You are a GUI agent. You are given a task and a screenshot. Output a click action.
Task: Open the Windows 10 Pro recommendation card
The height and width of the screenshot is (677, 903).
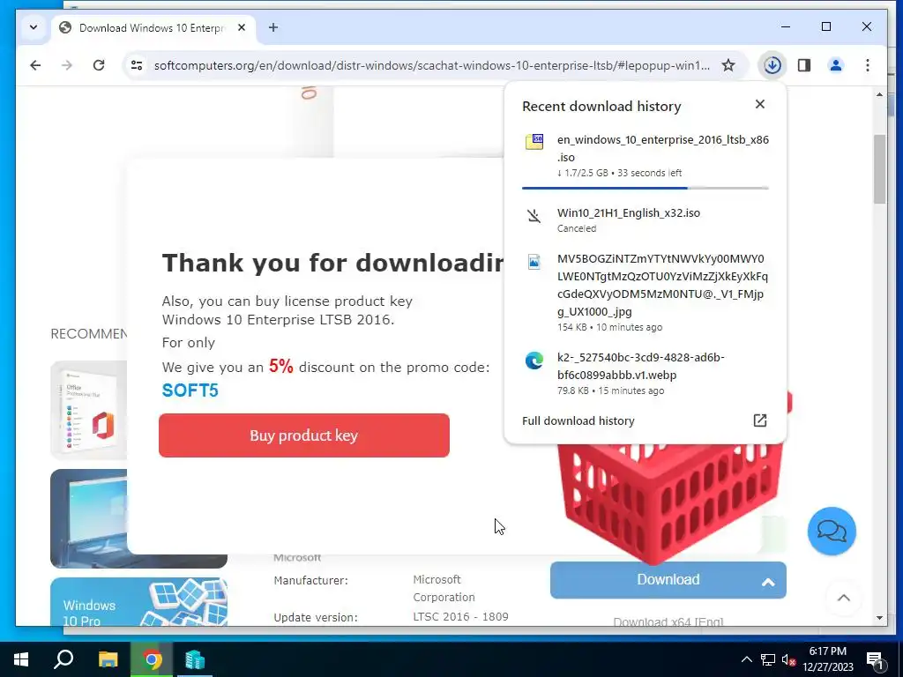(x=138, y=601)
